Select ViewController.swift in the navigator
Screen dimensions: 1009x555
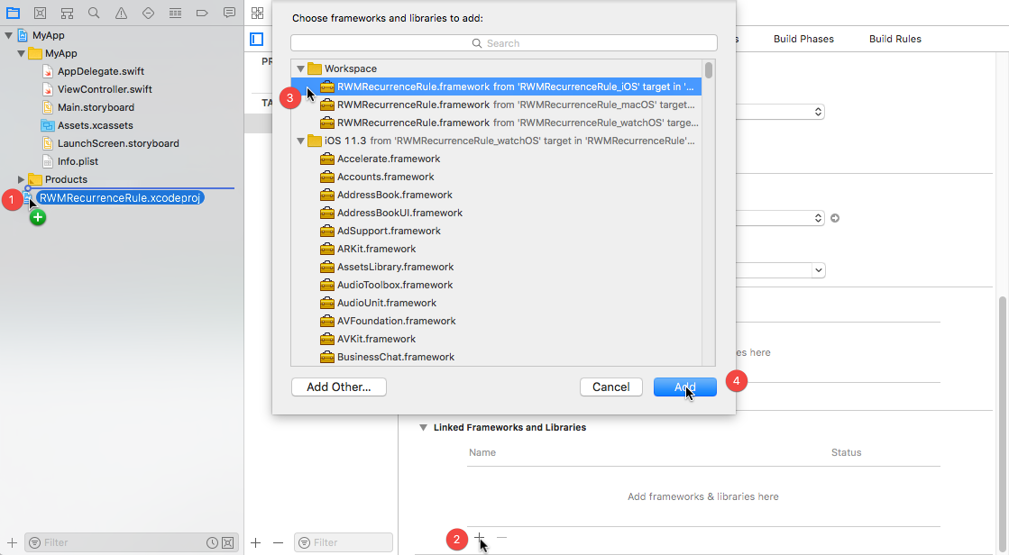pos(105,89)
